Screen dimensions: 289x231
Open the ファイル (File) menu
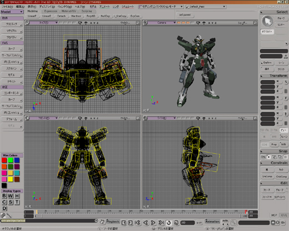7,7
